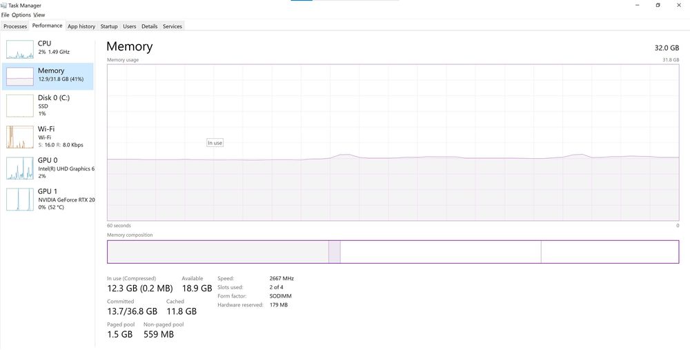This screenshot has width=690, height=350.
Task: Select the GPU 1 label in sidebar
Action: 48,191
